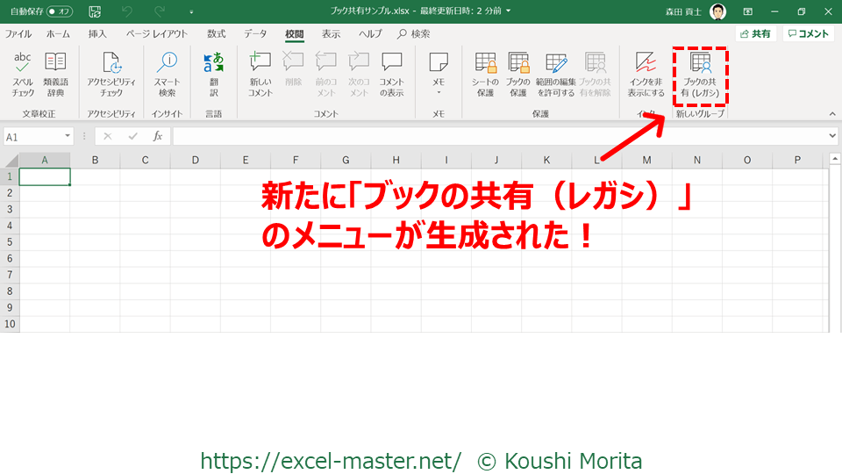Toggle コメントの表示 show comments

tap(391, 74)
